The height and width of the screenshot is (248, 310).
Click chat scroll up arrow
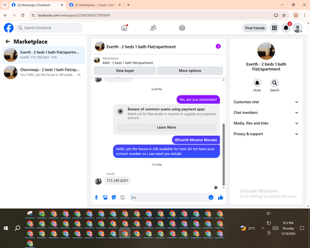point(223,80)
